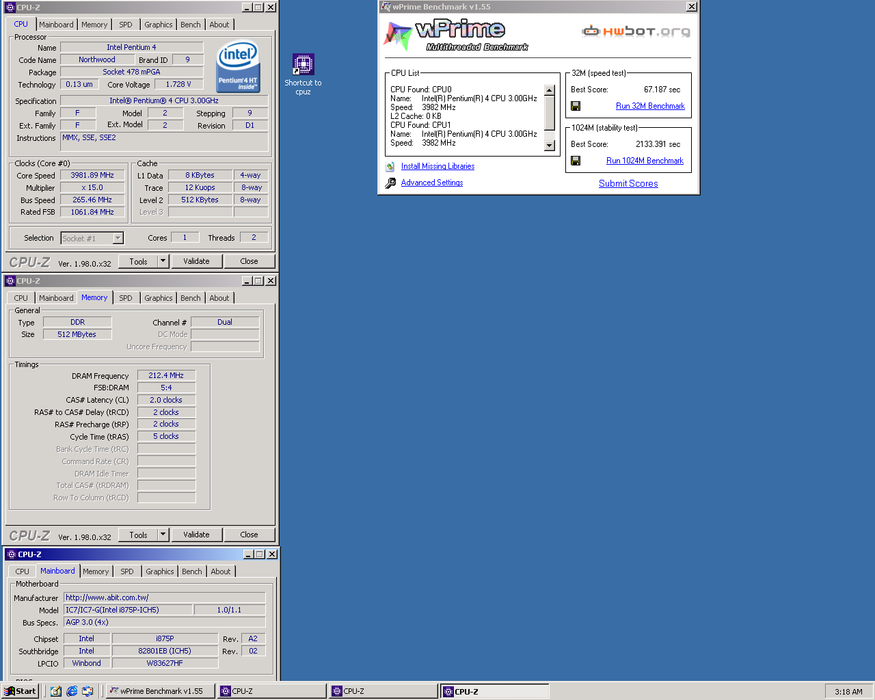Image resolution: width=875 pixels, height=700 pixels.
Task: Click the save icon under 32M speed test
Action: pyautogui.click(x=576, y=106)
